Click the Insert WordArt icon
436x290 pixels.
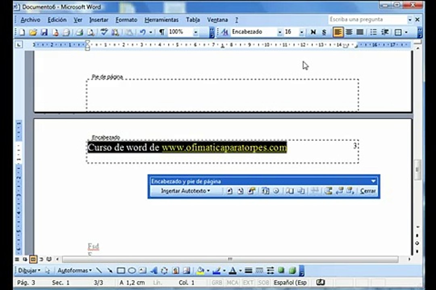click(x=154, y=270)
